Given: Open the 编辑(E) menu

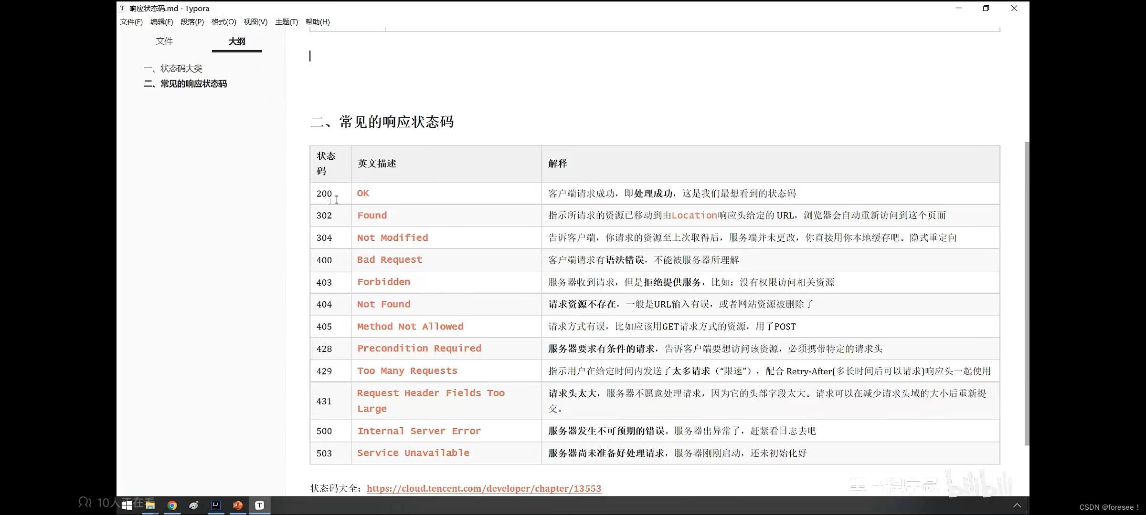Looking at the screenshot, I should (161, 22).
